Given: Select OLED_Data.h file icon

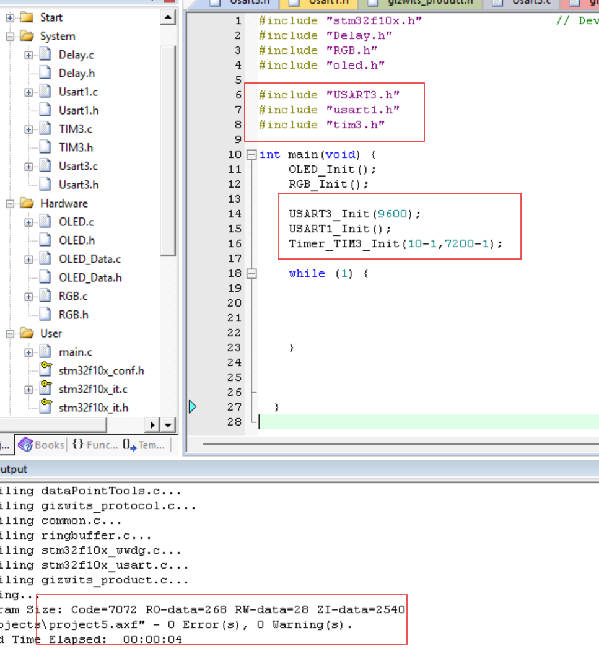Looking at the screenshot, I should pos(45,277).
